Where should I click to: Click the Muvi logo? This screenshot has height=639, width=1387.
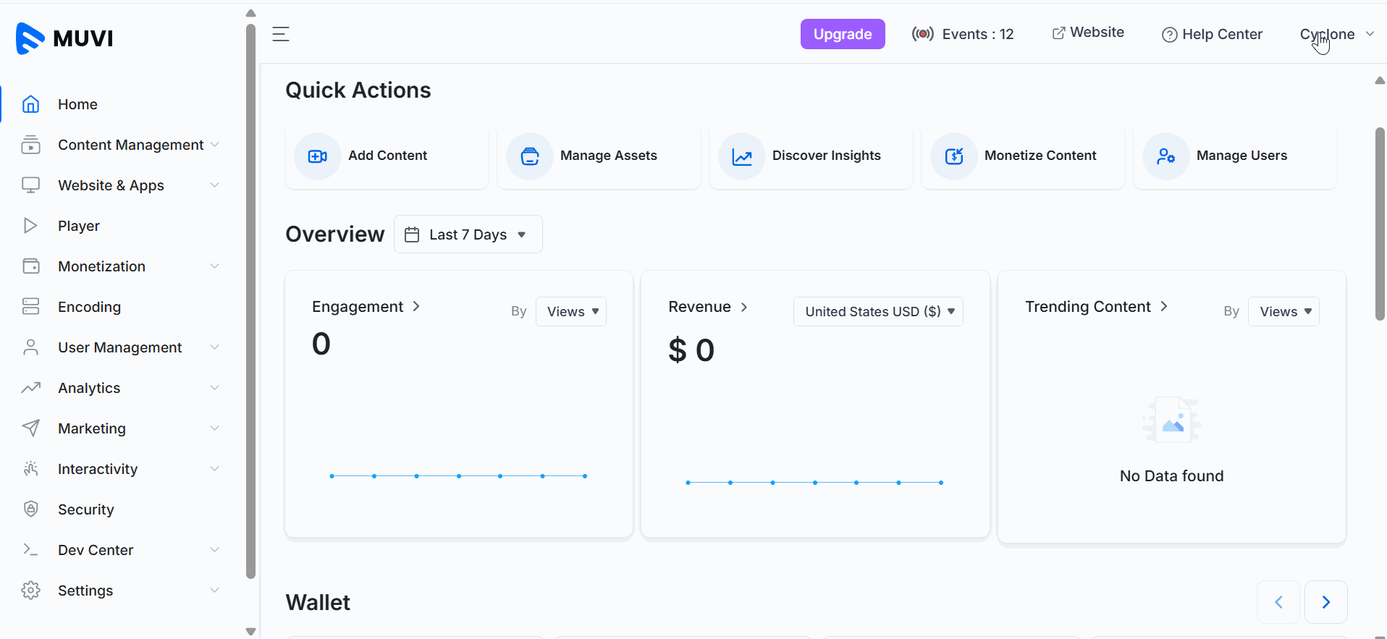tap(64, 38)
